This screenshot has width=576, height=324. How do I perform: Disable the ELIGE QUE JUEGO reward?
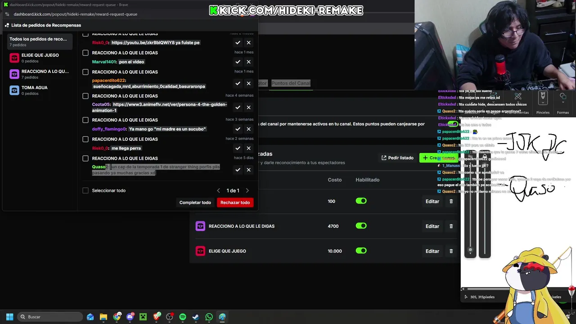[361, 251]
